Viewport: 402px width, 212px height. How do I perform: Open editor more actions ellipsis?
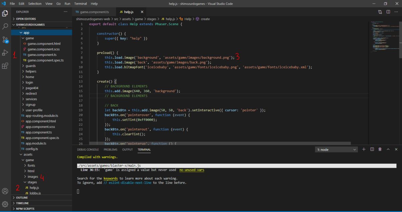coord(396,12)
